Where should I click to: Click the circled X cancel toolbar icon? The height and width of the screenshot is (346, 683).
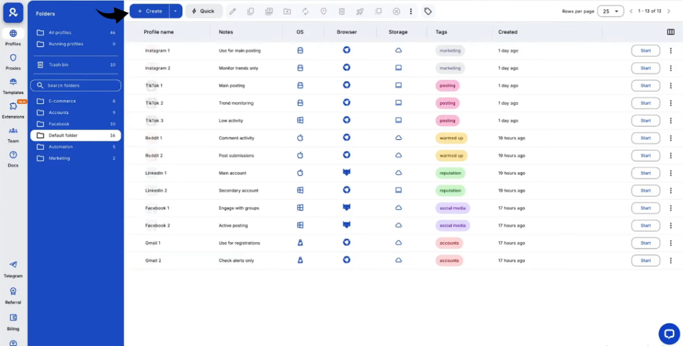(396, 11)
